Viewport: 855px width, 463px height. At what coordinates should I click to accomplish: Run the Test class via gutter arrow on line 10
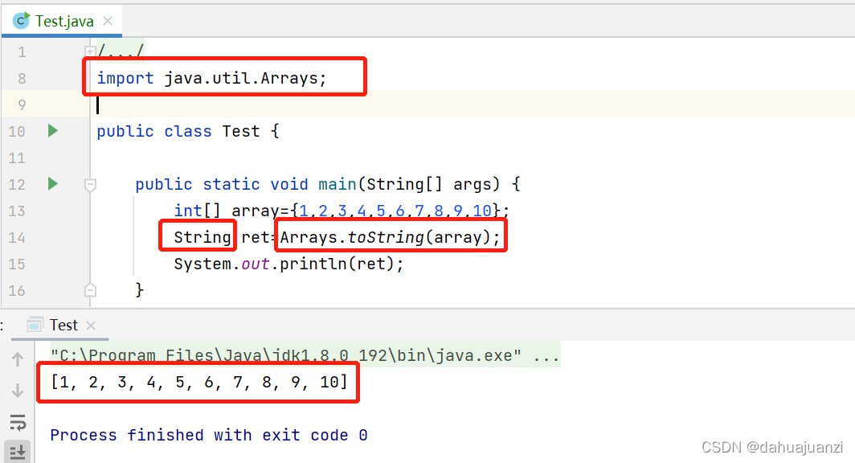(52, 131)
